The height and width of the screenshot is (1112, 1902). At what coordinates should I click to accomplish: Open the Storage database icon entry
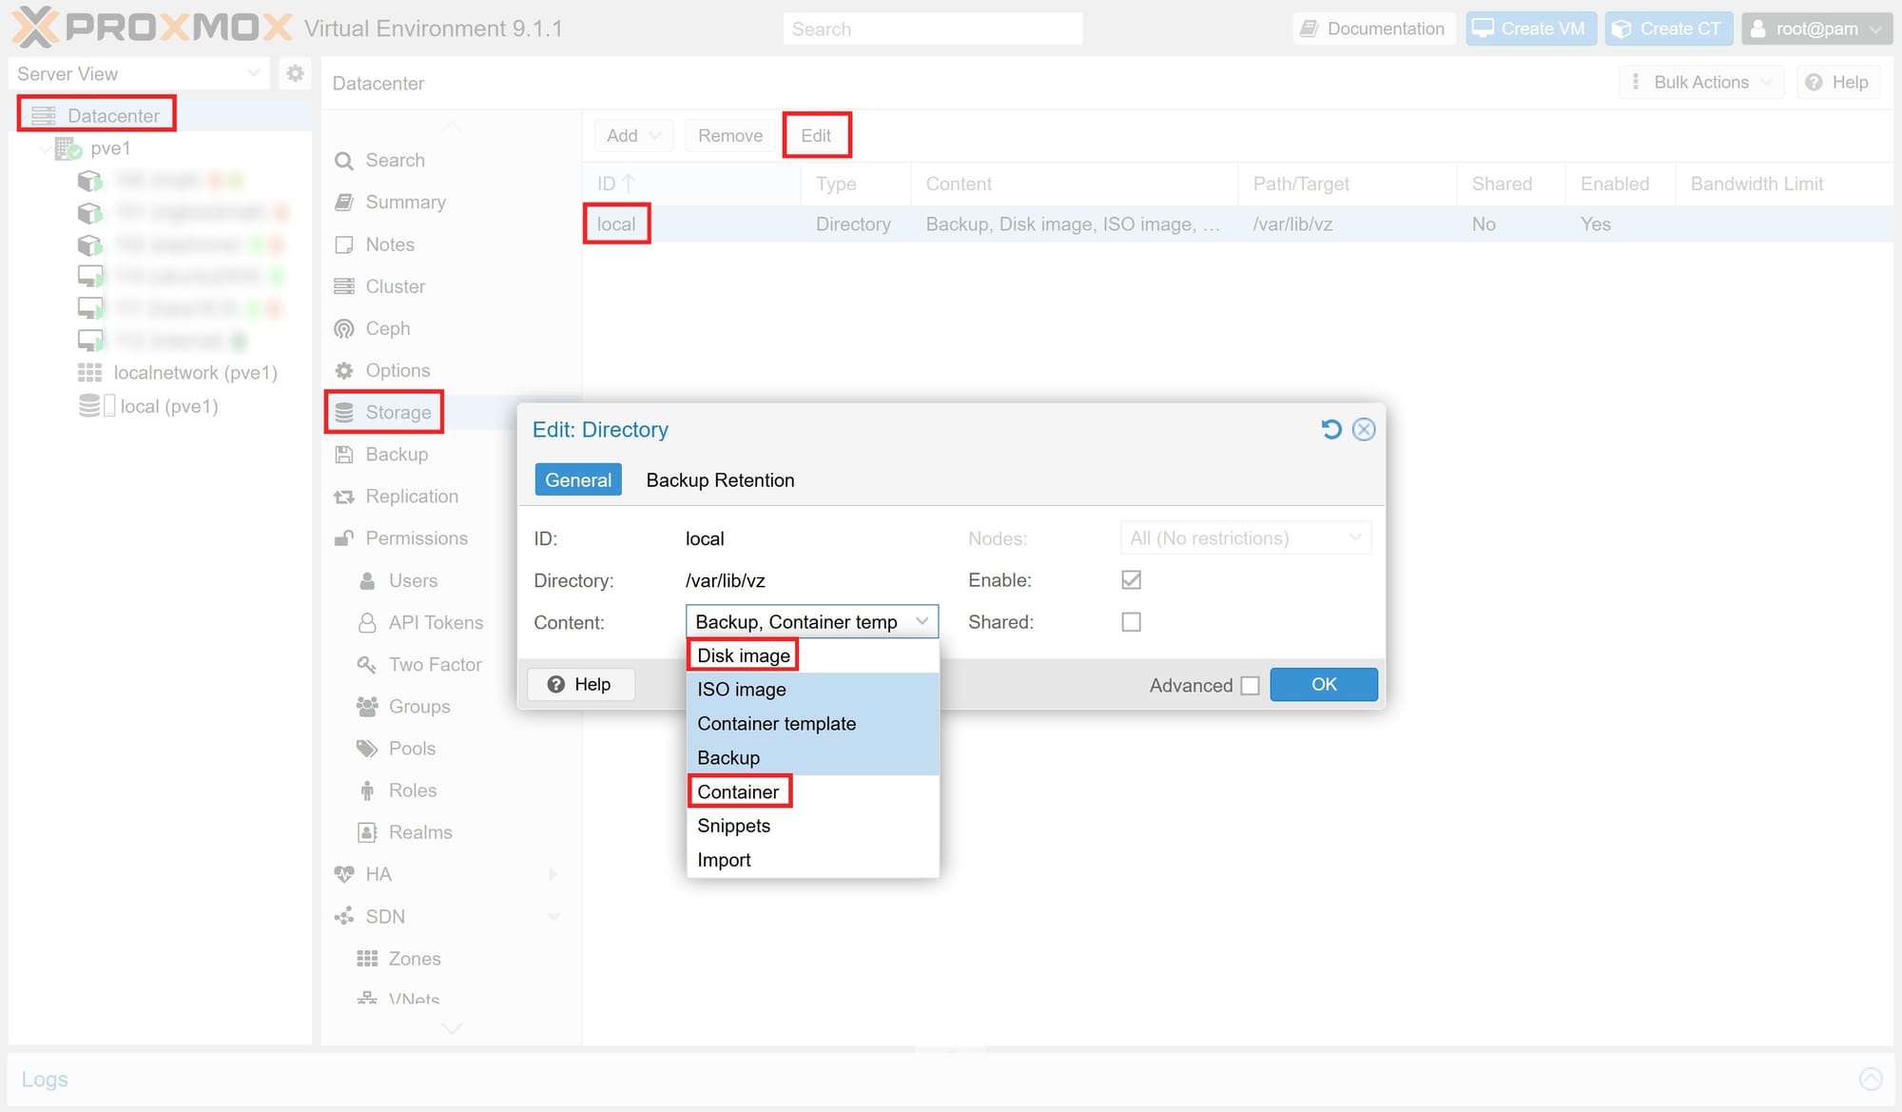tap(343, 412)
